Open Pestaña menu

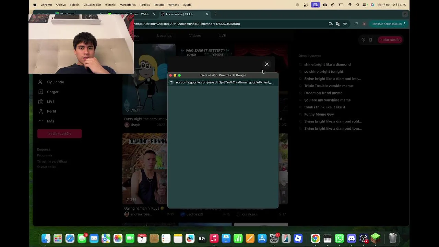[159, 5]
